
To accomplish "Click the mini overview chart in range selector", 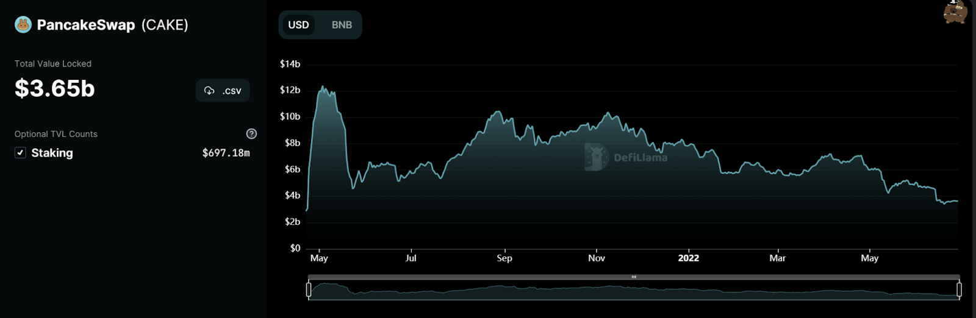I will pyautogui.click(x=634, y=290).
